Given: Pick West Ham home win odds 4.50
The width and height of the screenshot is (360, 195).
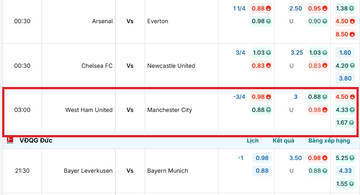Looking at the screenshot, I should pyautogui.click(x=345, y=97).
